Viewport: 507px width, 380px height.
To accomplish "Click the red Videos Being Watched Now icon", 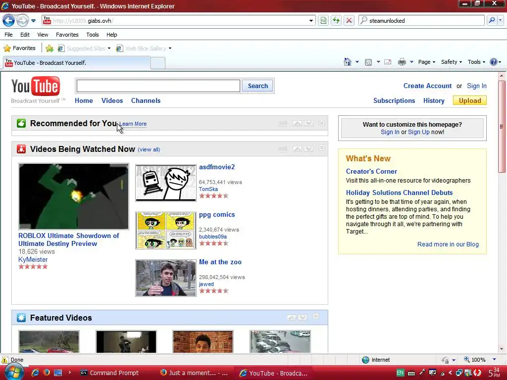I will pos(21,149).
